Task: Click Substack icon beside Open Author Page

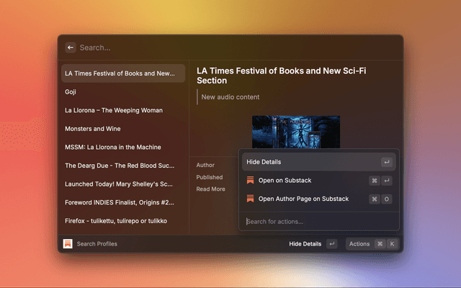Action: (250, 199)
